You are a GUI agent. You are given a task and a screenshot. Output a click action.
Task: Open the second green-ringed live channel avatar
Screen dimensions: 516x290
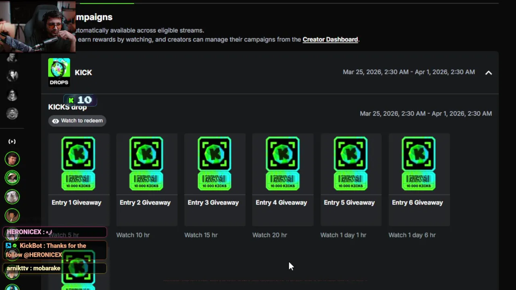coord(12,178)
